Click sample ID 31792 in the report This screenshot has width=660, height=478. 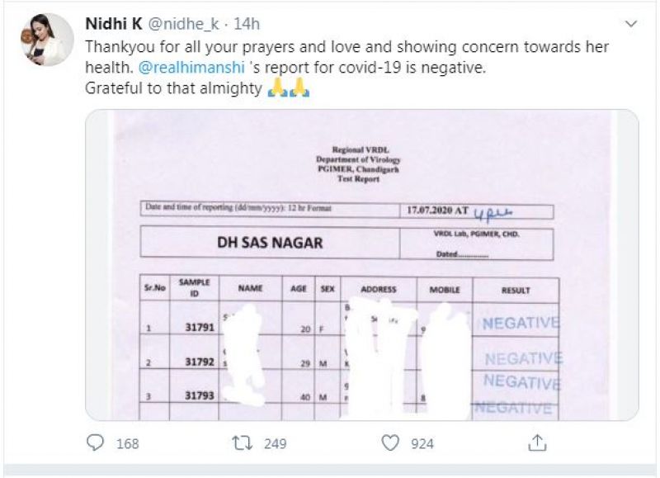click(200, 361)
